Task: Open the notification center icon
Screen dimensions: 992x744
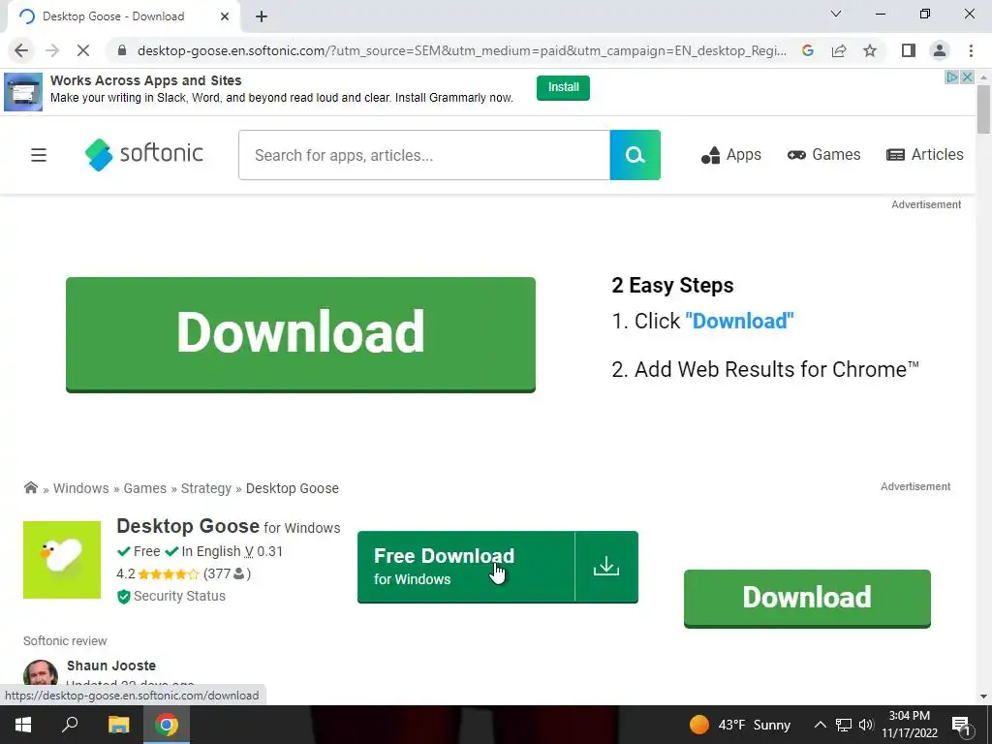Action: 960,725
